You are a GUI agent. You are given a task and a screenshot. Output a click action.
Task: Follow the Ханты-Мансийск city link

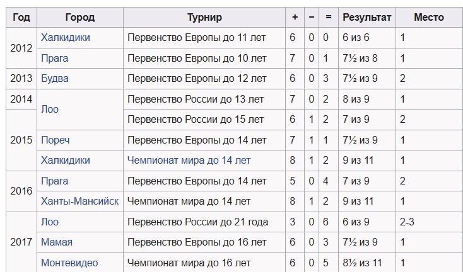(79, 201)
